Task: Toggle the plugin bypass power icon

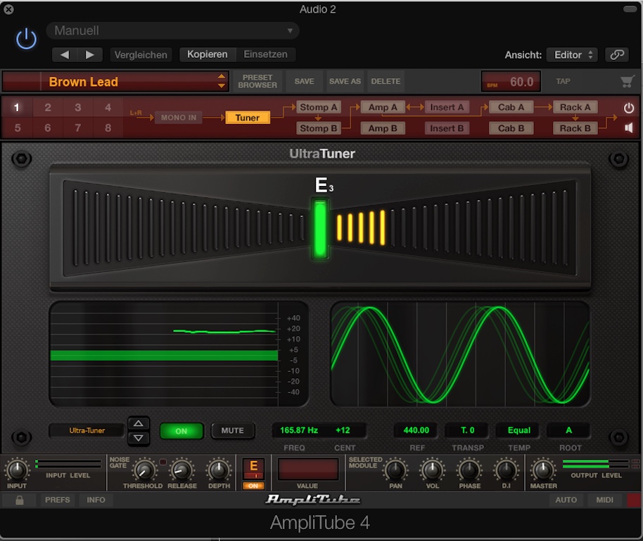Action: 26,39
